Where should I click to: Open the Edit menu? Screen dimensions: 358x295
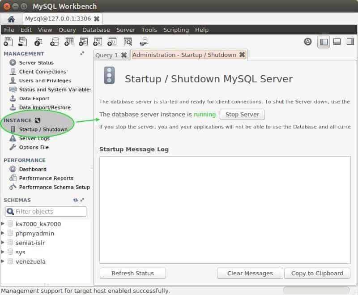coord(26,30)
